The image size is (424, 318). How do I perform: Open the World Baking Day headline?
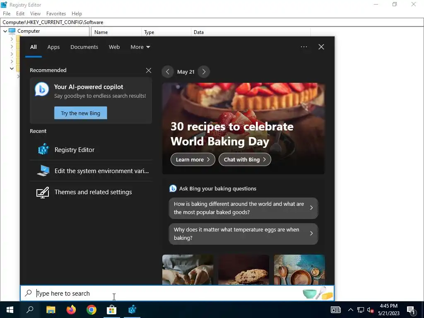(x=232, y=134)
